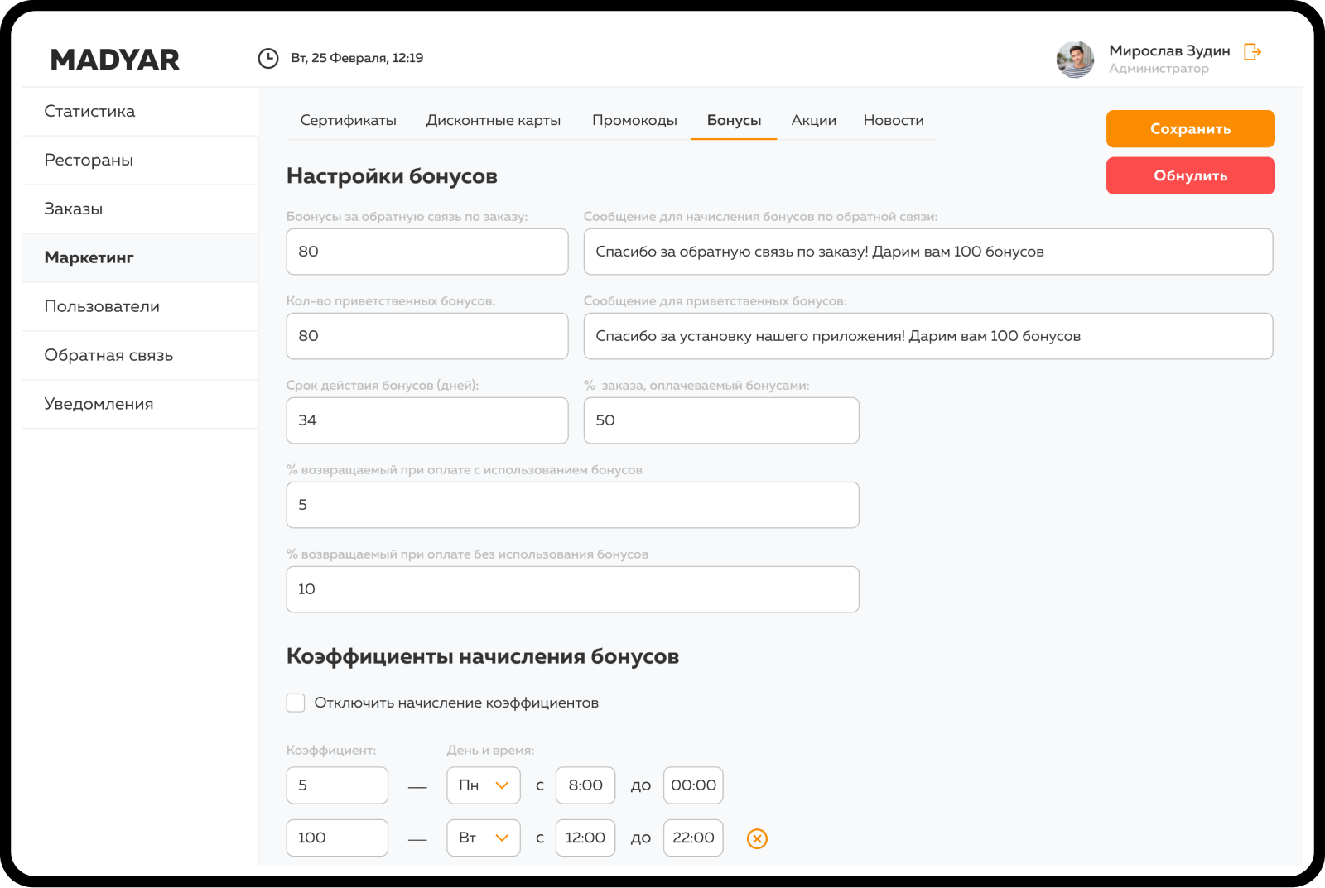1325x888 pixels.
Task: Click the 12:00 start time field
Action: [x=585, y=838]
